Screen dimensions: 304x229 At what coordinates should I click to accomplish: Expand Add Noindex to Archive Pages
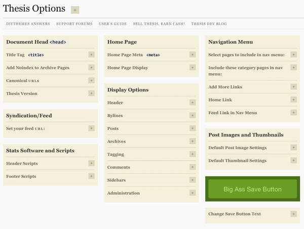pyautogui.click(x=91, y=68)
